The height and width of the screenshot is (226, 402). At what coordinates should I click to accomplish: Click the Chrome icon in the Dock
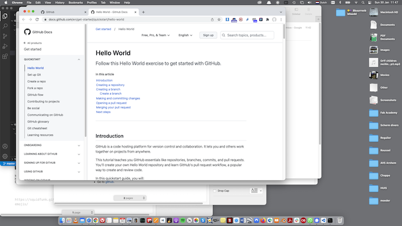pos(95,220)
